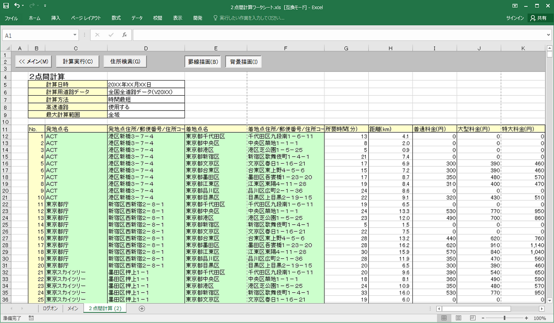The width and height of the screenshot is (554, 323).
Task: Click the formula bar enter checkmark icon
Action: pyautogui.click(x=111, y=35)
